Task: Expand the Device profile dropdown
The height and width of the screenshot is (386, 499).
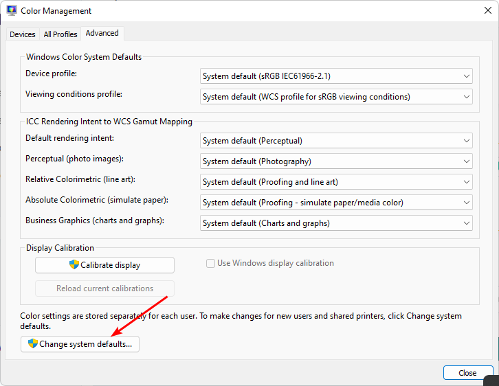Action: click(x=336, y=76)
